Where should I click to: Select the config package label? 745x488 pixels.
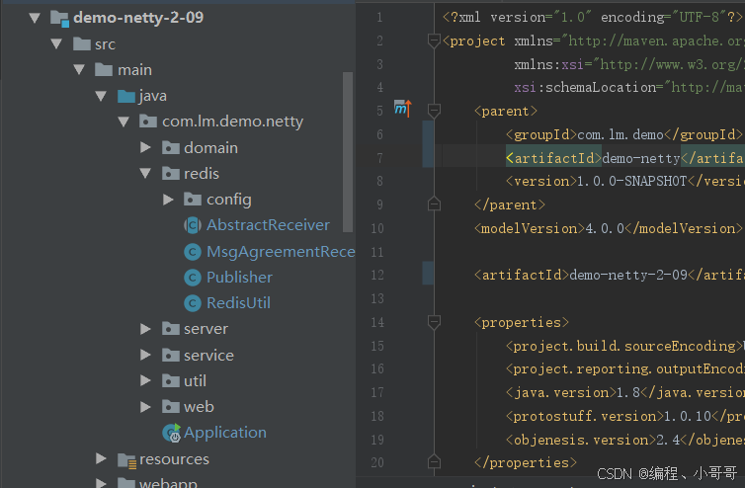pyautogui.click(x=229, y=200)
